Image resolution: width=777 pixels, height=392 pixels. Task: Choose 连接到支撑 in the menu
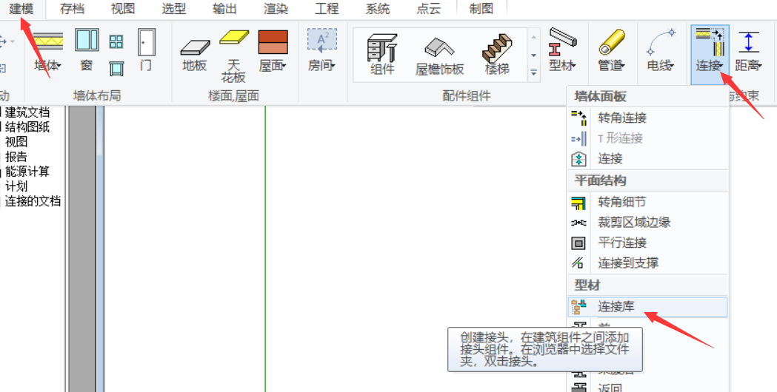pyautogui.click(x=647, y=263)
